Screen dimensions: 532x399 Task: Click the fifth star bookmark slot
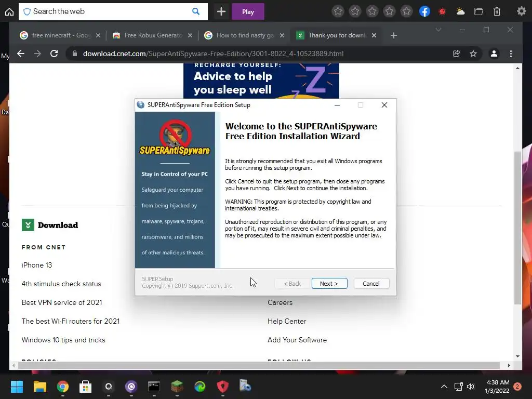click(x=406, y=11)
